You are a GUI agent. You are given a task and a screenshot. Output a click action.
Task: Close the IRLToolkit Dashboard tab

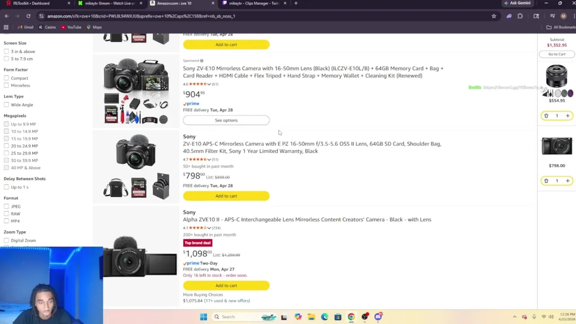click(x=69, y=3)
